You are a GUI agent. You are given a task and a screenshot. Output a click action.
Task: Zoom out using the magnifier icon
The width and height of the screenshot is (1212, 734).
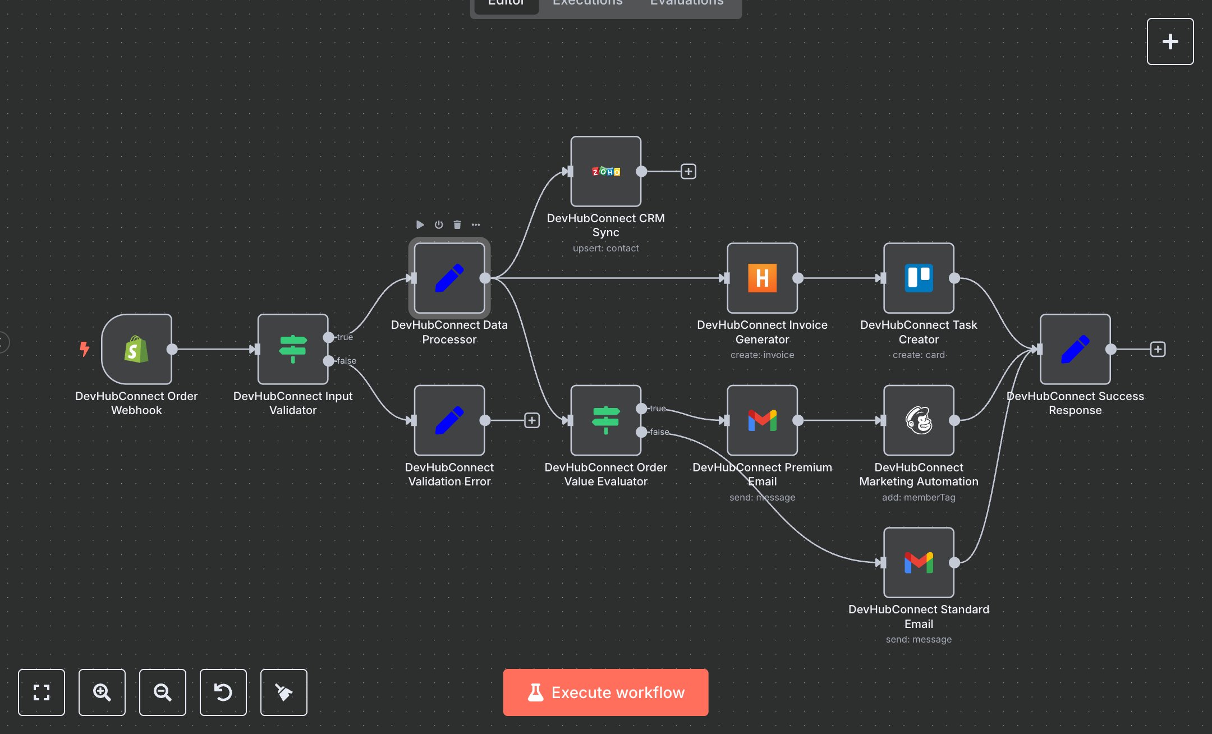[163, 692]
